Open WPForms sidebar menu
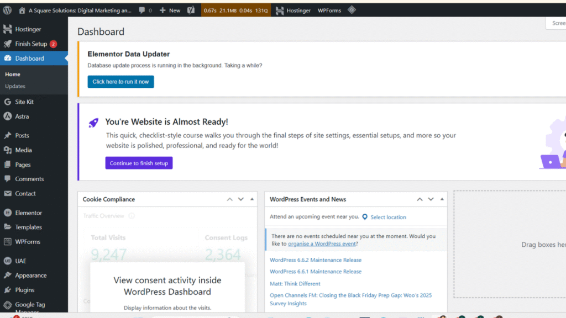566x318 pixels. tap(34, 242)
